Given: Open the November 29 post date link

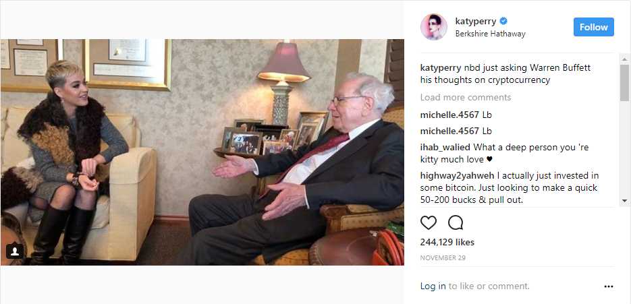Looking at the screenshot, I should pos(443,257).
